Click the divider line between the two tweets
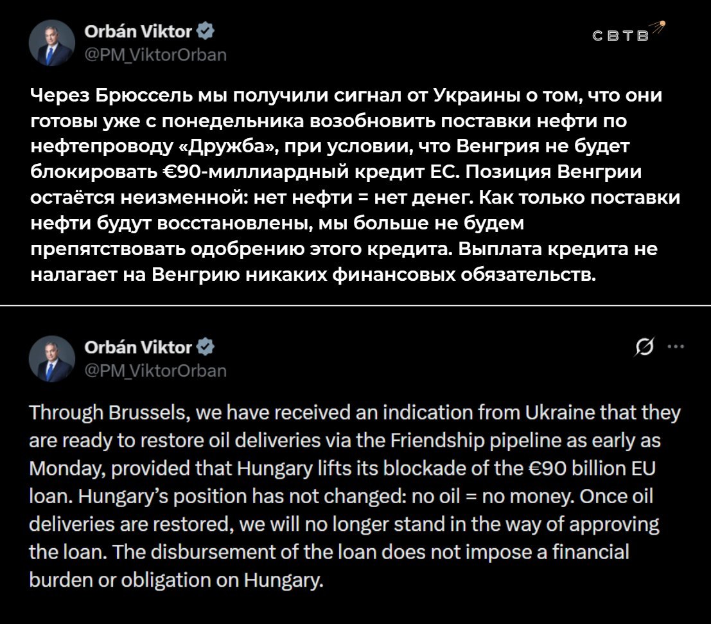 (x=355, y=305)
